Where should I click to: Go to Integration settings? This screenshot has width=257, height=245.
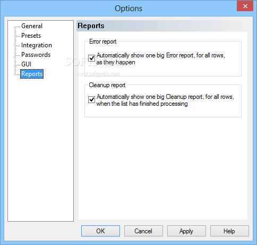coord(37,45)
